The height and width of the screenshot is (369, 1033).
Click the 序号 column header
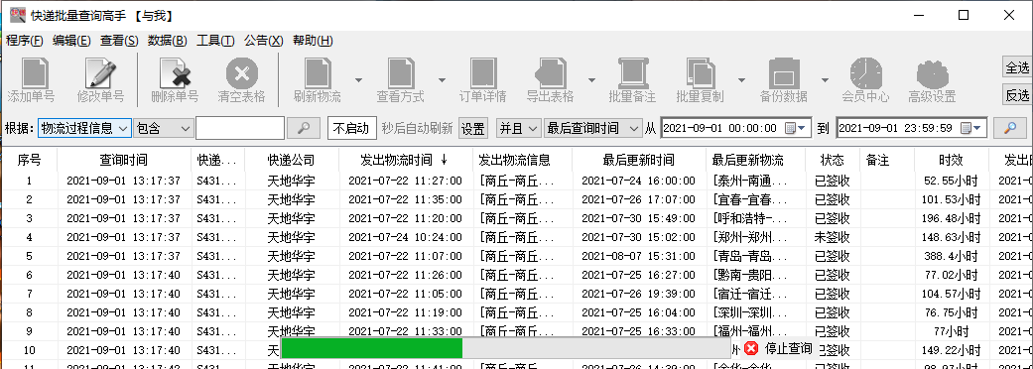[x=29, y=160]
